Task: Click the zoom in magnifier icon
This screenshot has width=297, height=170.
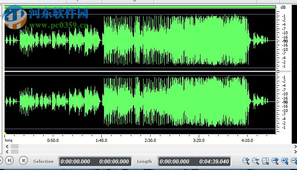Action: pyautogui.click(x=246, y=161)
